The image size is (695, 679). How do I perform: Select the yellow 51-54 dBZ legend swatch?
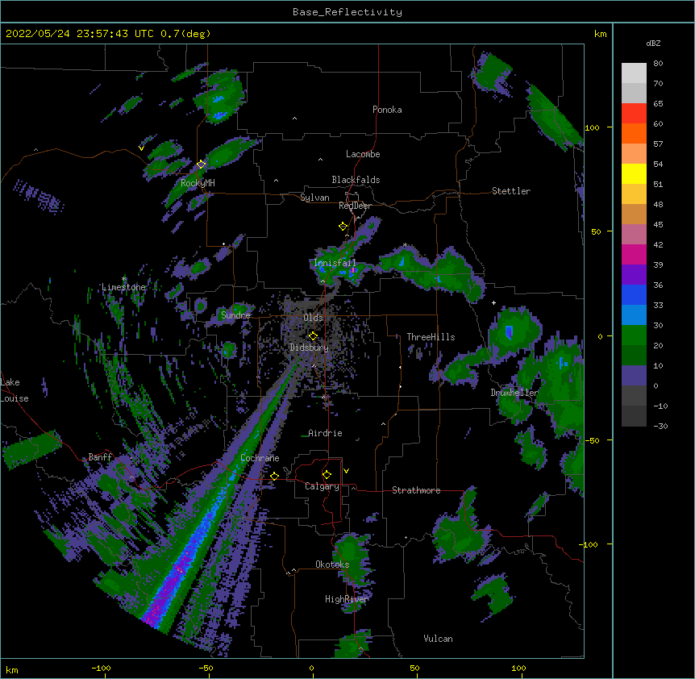(634, 173)
